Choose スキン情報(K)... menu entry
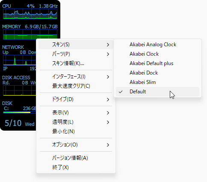This screenshot has height=182, width=207. (x=76, y=63)
